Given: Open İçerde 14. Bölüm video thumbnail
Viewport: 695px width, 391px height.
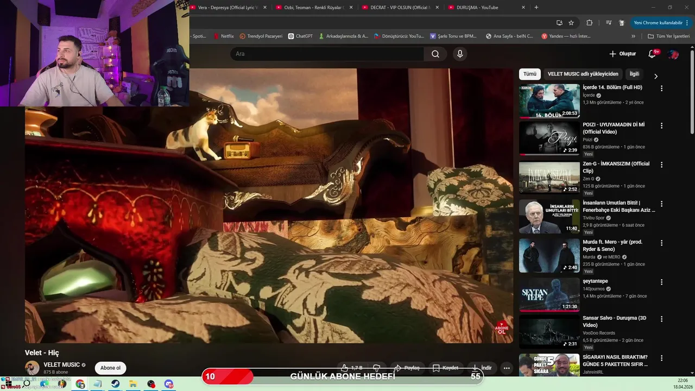Looking at the screenshot, I should pyautogui.click(x=549, y=101).
